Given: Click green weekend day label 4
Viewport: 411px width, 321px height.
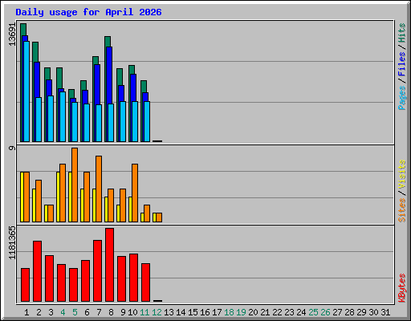Looking at the screenshot, I should pos(63,312).
